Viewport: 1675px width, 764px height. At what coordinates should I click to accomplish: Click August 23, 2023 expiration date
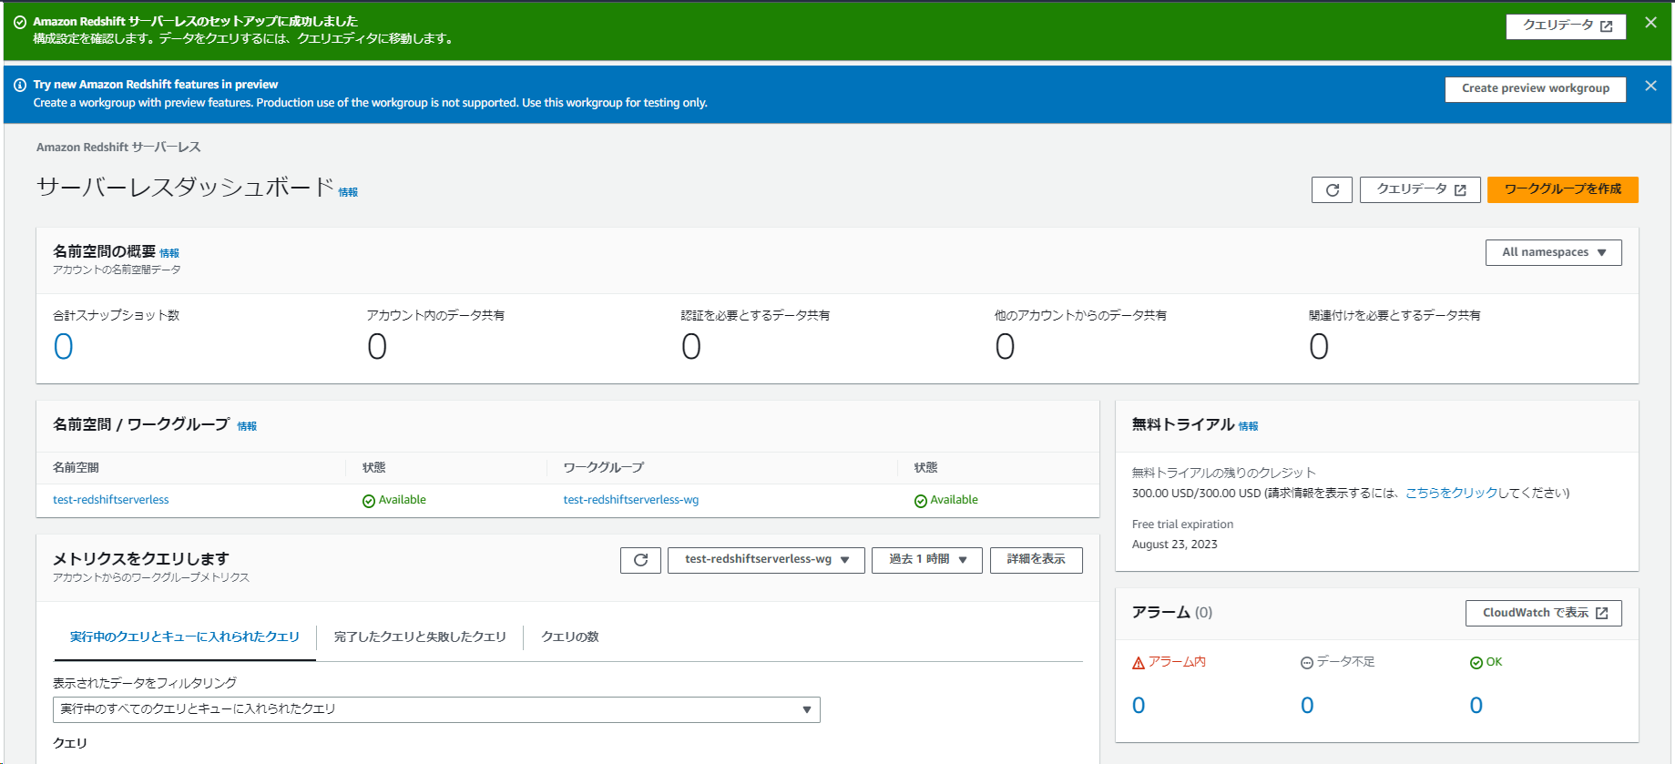coord(1175,545)
